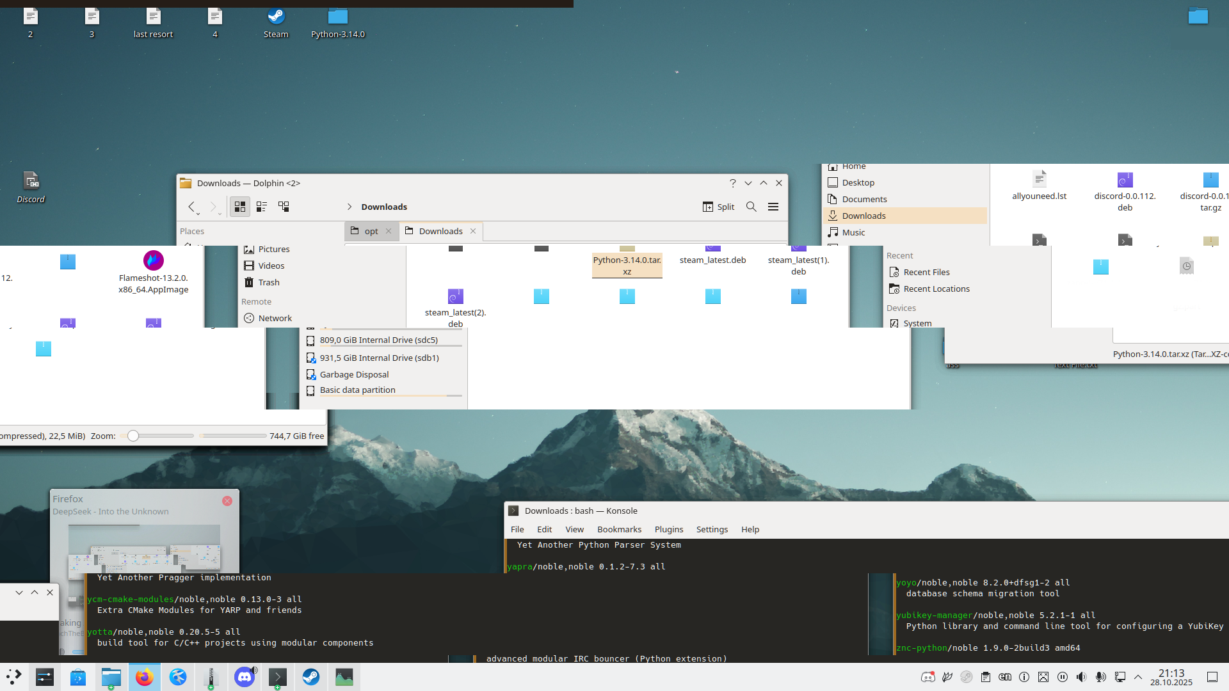Open Dolphin search with magnifier icon
This screenshot has height=691, width=1229.
click(751, 207)
